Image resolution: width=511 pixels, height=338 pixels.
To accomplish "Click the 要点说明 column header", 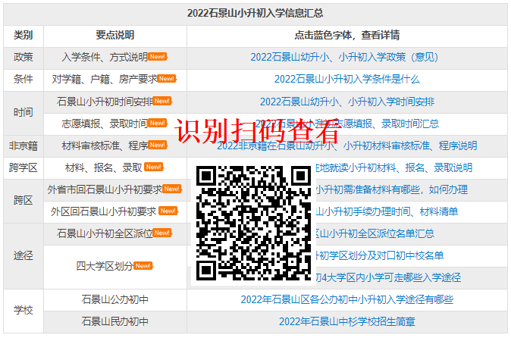I will click(115, 35).
